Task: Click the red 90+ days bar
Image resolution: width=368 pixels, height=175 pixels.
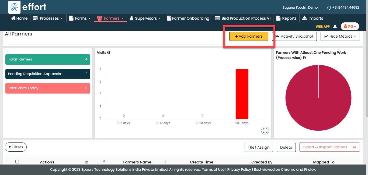Action: (242, 94)
